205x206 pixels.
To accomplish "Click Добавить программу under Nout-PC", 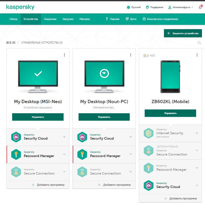I will pos(114,185).
